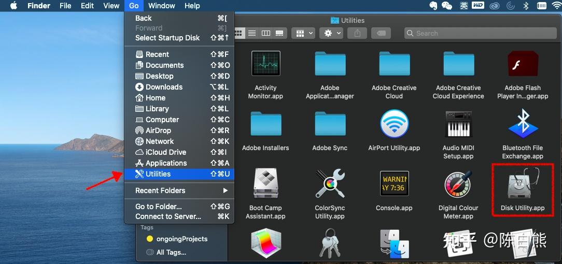Click the Finder Search field
This screenshot has width=562, height=264.
pyautogui.click(x=480, y=33)
